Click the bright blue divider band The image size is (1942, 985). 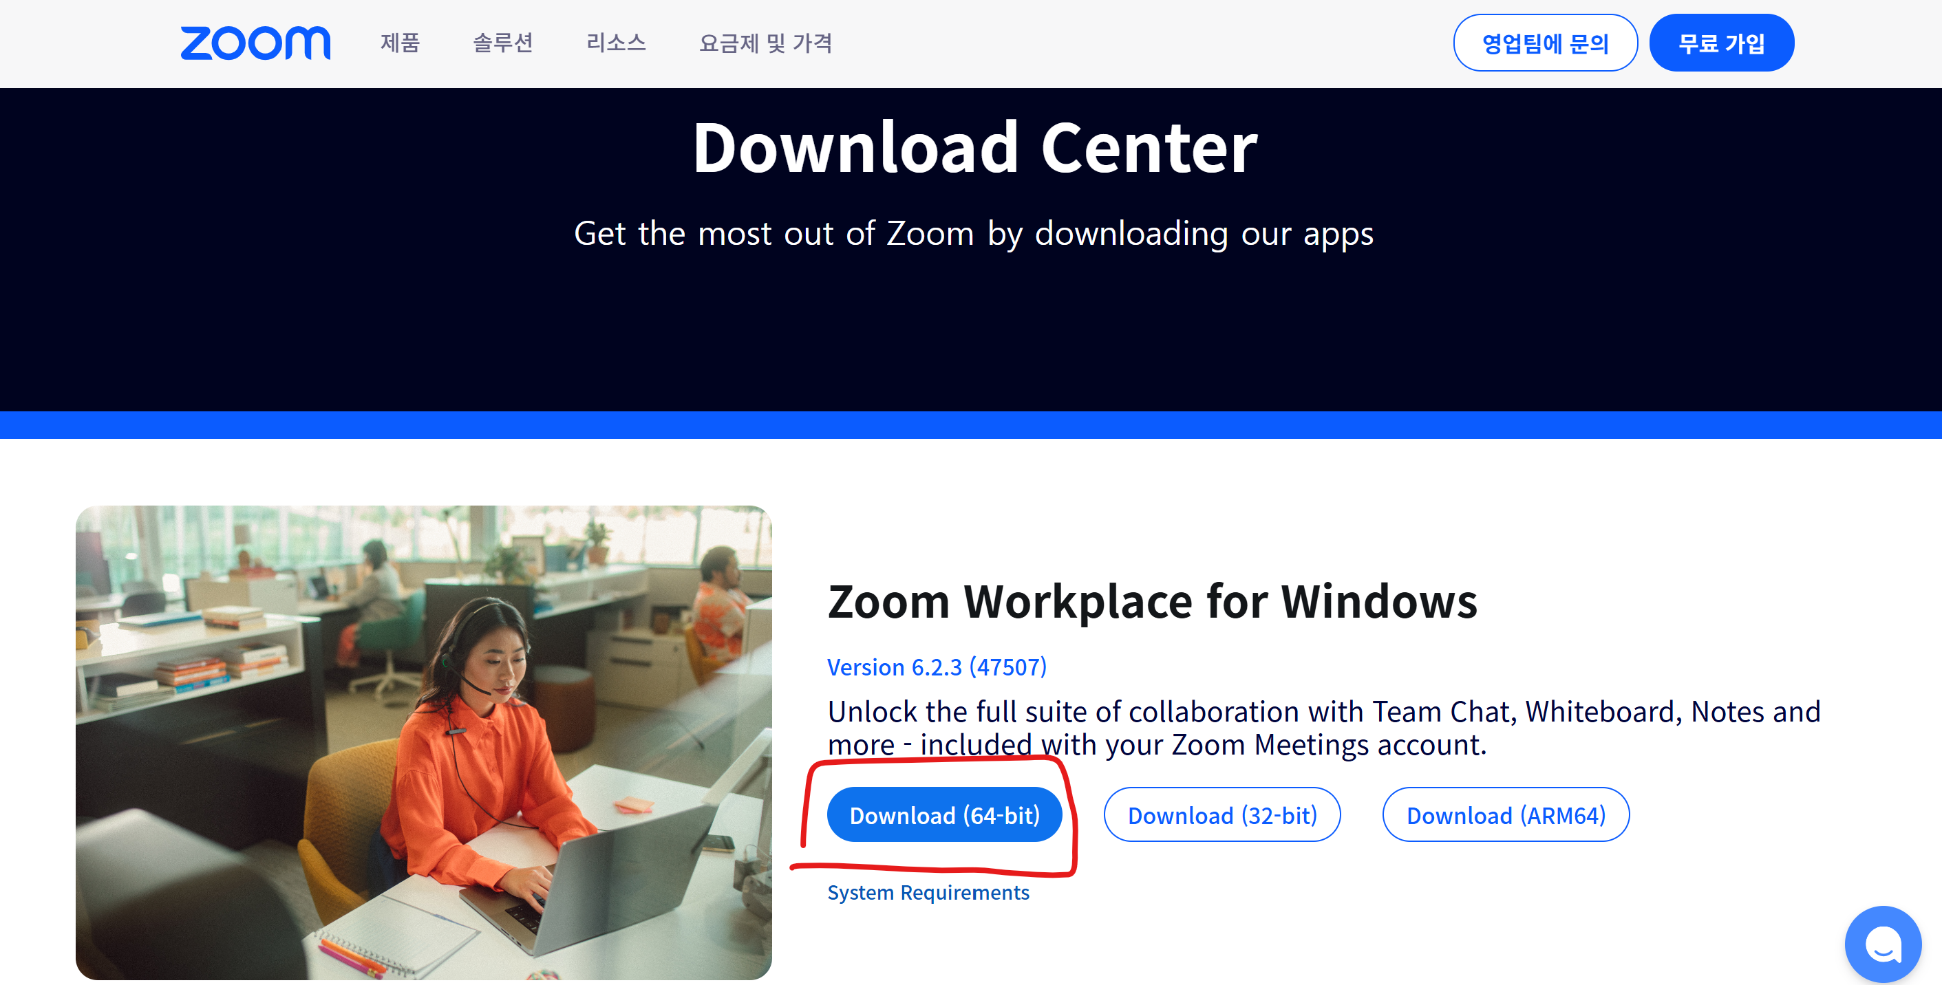click(x=971, y=424)
